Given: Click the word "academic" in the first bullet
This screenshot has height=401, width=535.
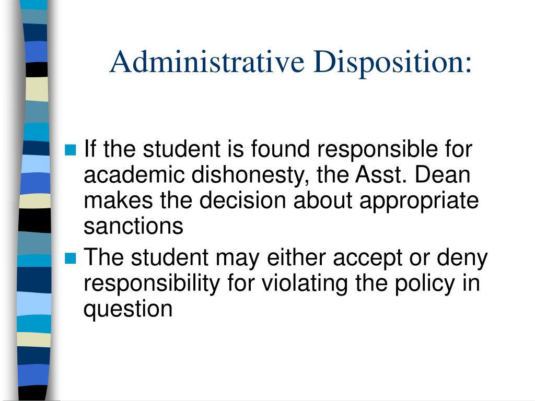Looking at the screenshot, I should click(x=134, y=175).
